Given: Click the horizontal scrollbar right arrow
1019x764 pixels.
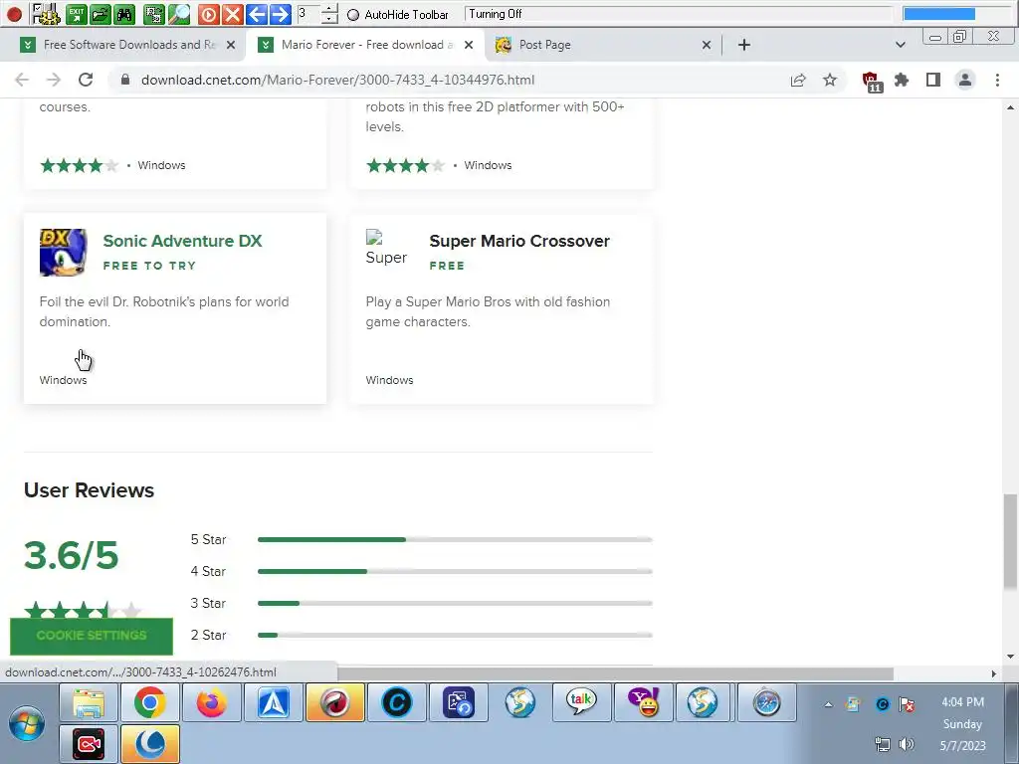Looking at the screenshot, I should [x=994, y=673].
